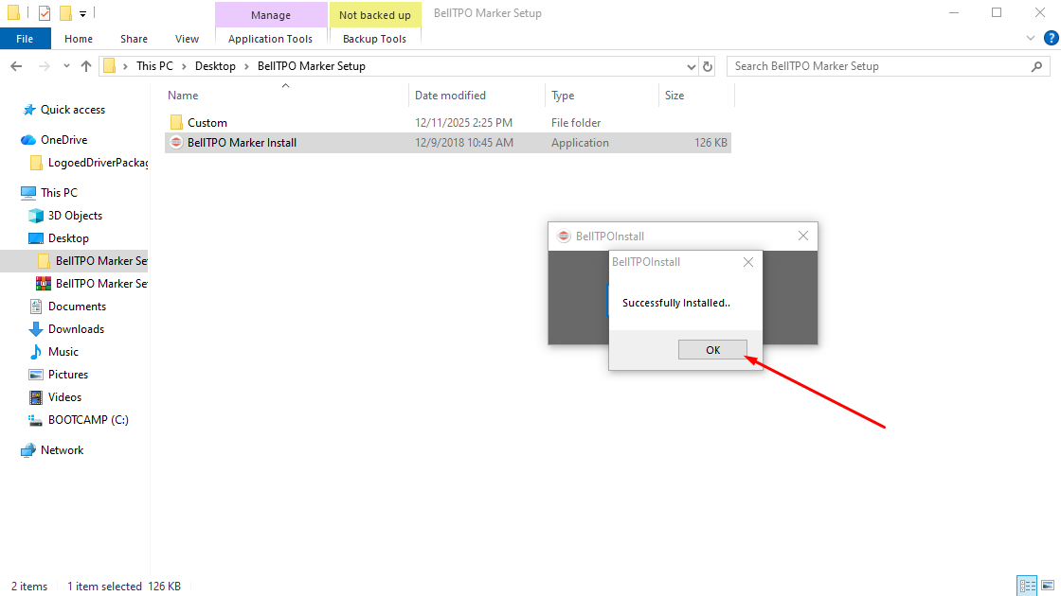Click OK in the Successfully Installed dialog

pyautogui.click(x=712, y=350)
